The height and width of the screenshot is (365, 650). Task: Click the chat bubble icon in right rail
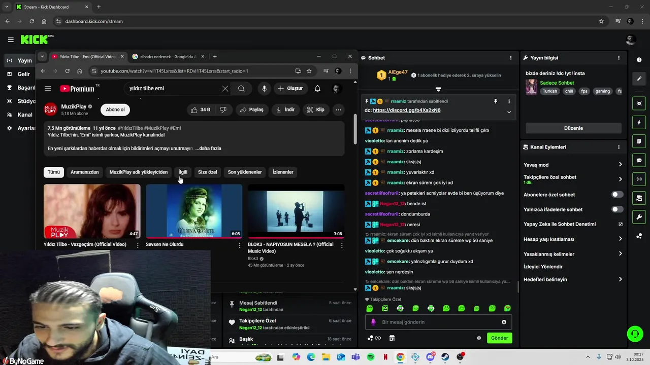coord(639,160)
